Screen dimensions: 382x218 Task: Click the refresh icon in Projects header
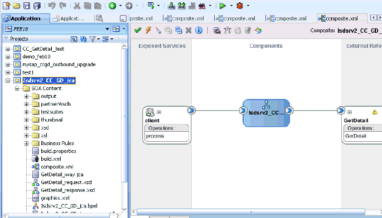pyautogui.click(x=83, y=39)
